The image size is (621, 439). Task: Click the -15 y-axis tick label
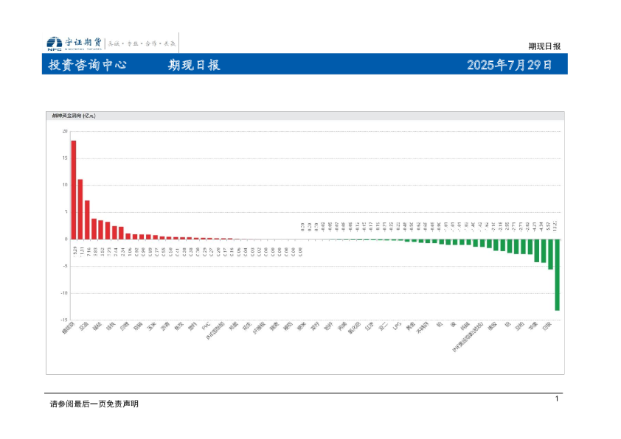click(64, 320)
